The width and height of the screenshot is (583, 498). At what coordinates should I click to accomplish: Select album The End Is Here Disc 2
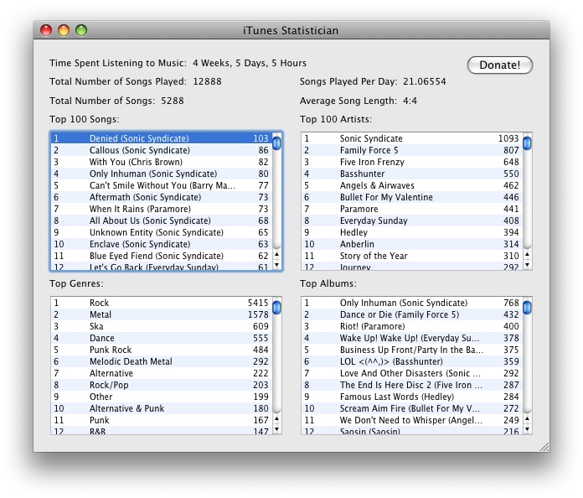412,385
